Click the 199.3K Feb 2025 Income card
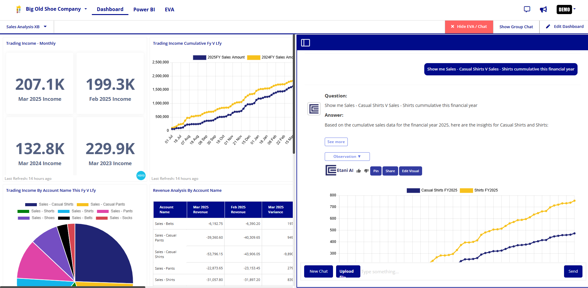The width and height of the screenshot is (588, 288). tap(110, 83)
